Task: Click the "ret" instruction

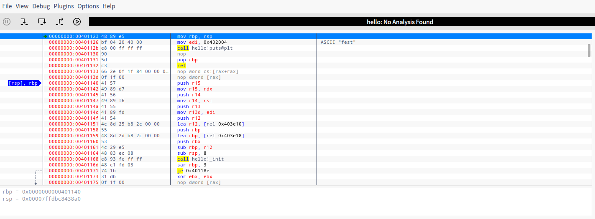Action: pyautogui.click(x=181, y=65)
